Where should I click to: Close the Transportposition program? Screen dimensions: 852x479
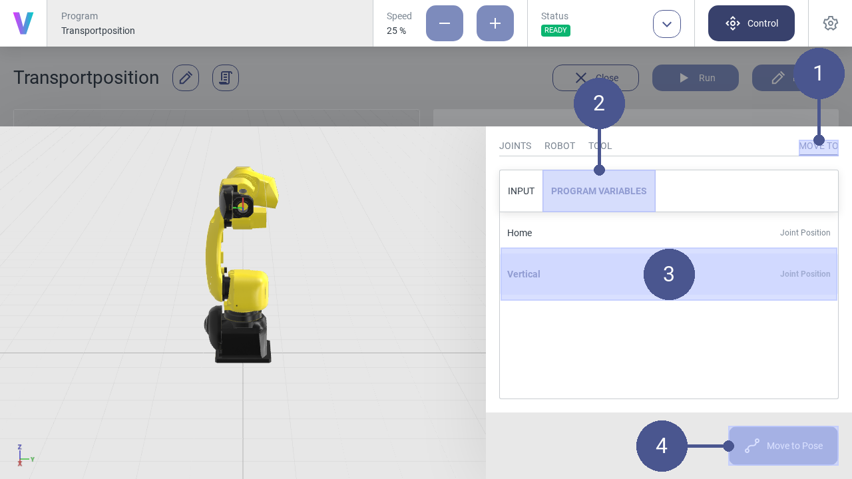point(595,78)
